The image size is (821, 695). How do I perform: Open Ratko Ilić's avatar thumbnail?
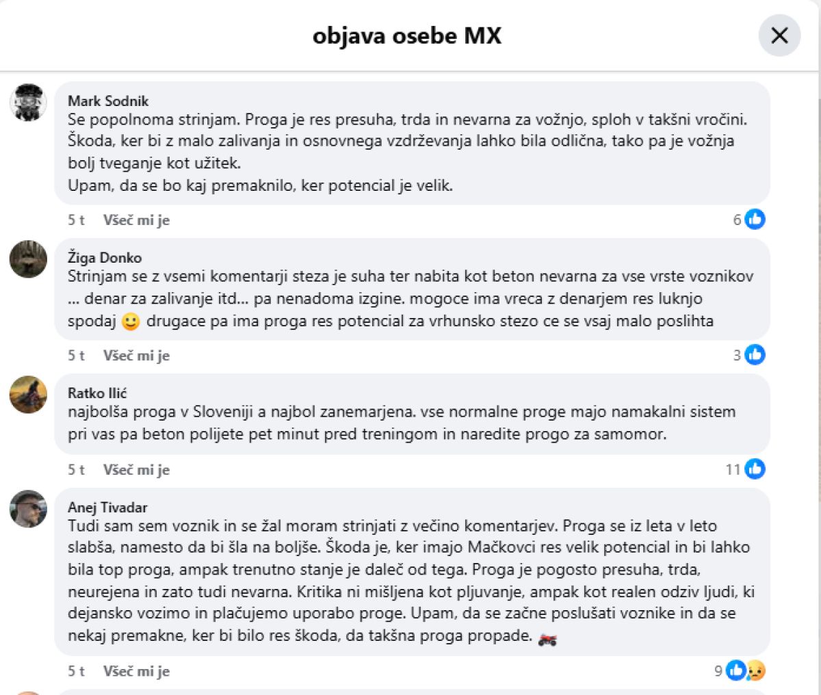(x=28, y=395)
